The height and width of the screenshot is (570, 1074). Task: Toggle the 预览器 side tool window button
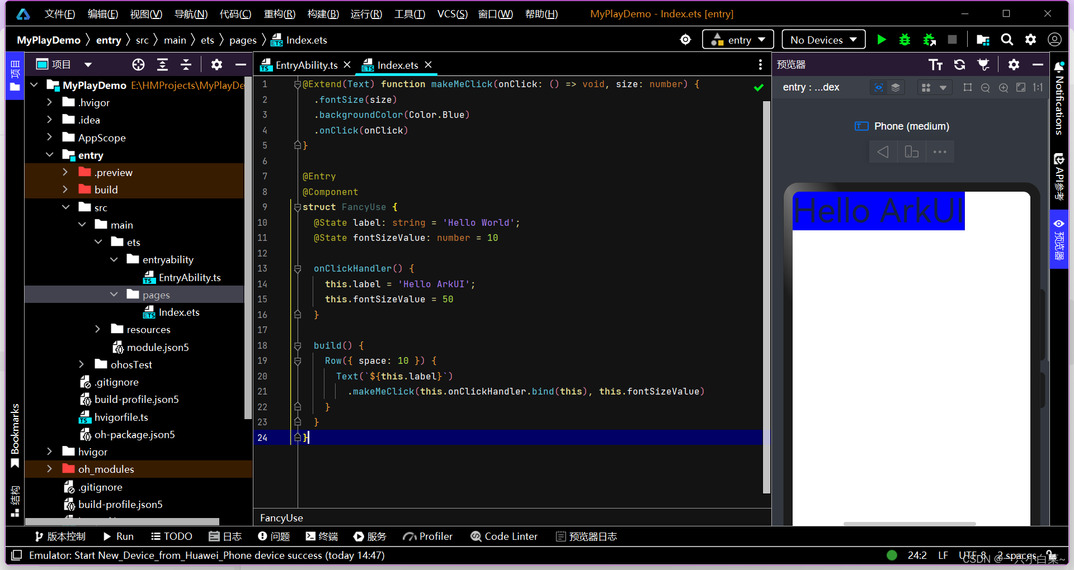(x=1059, y=240)
